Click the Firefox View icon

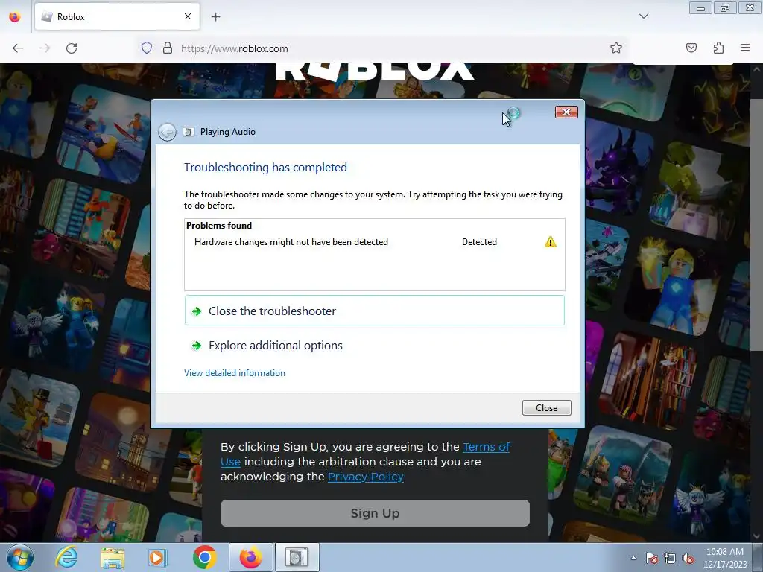(x=15, y=17)
